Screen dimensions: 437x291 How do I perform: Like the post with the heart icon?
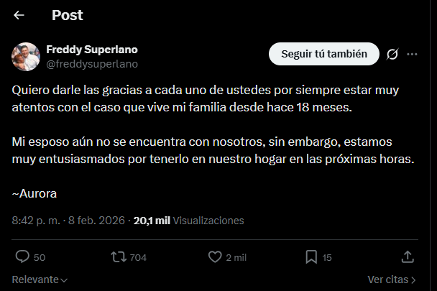[214, 257]
